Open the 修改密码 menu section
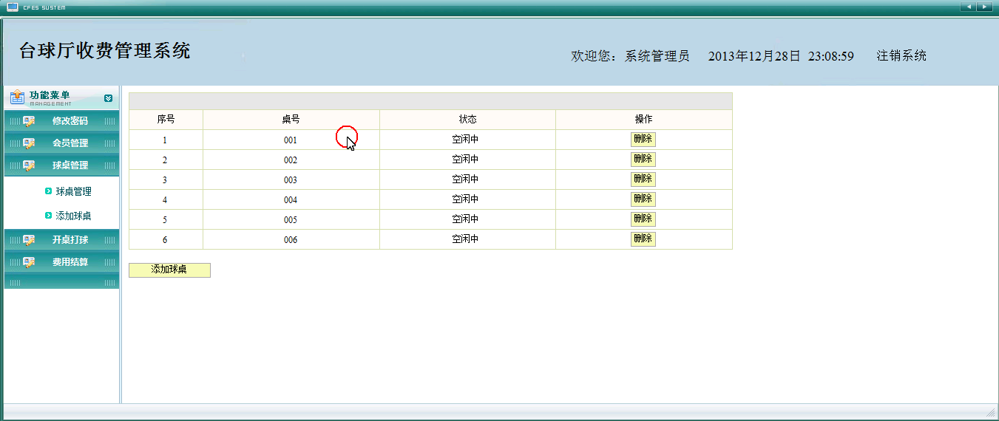The width and height of the screenshot is (999, 421). coord(61,121)
